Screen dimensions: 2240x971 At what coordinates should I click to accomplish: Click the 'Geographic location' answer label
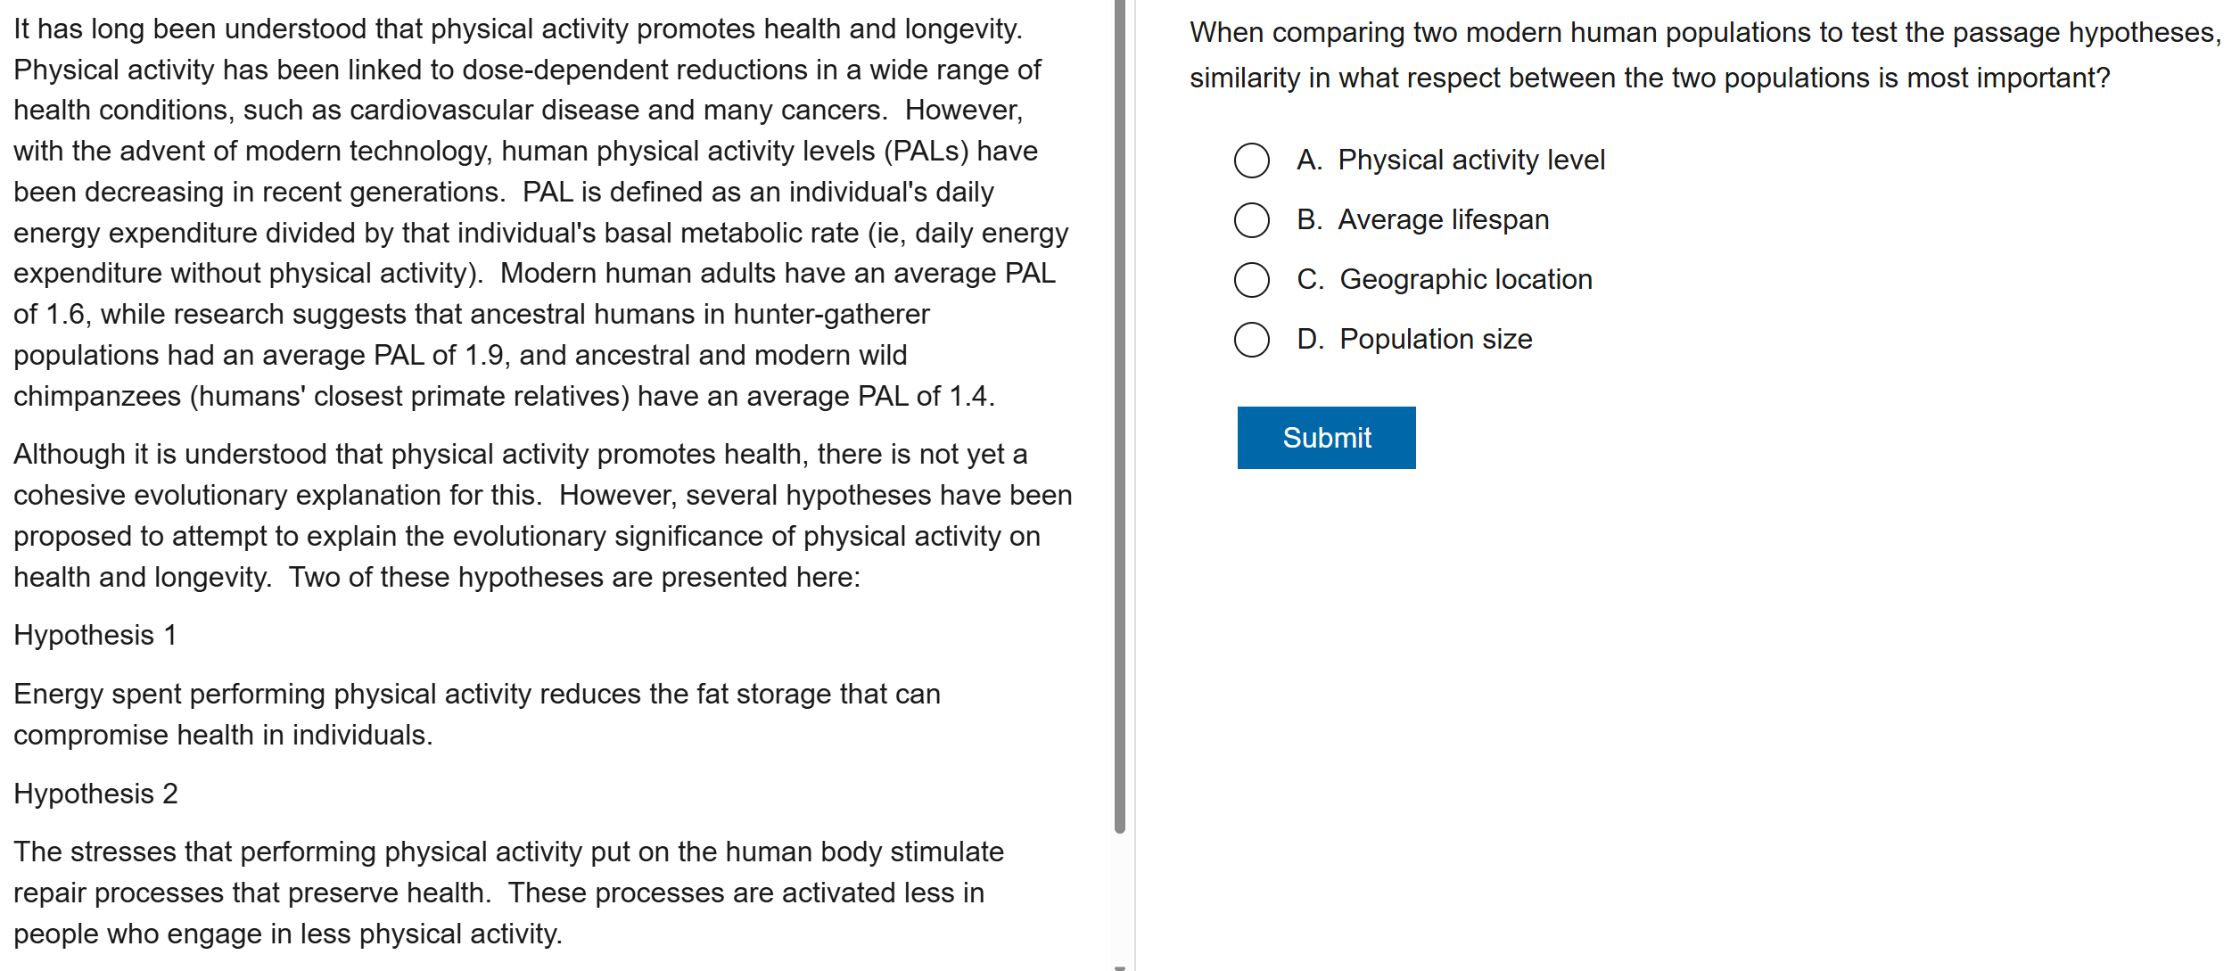pos(1465,280)
